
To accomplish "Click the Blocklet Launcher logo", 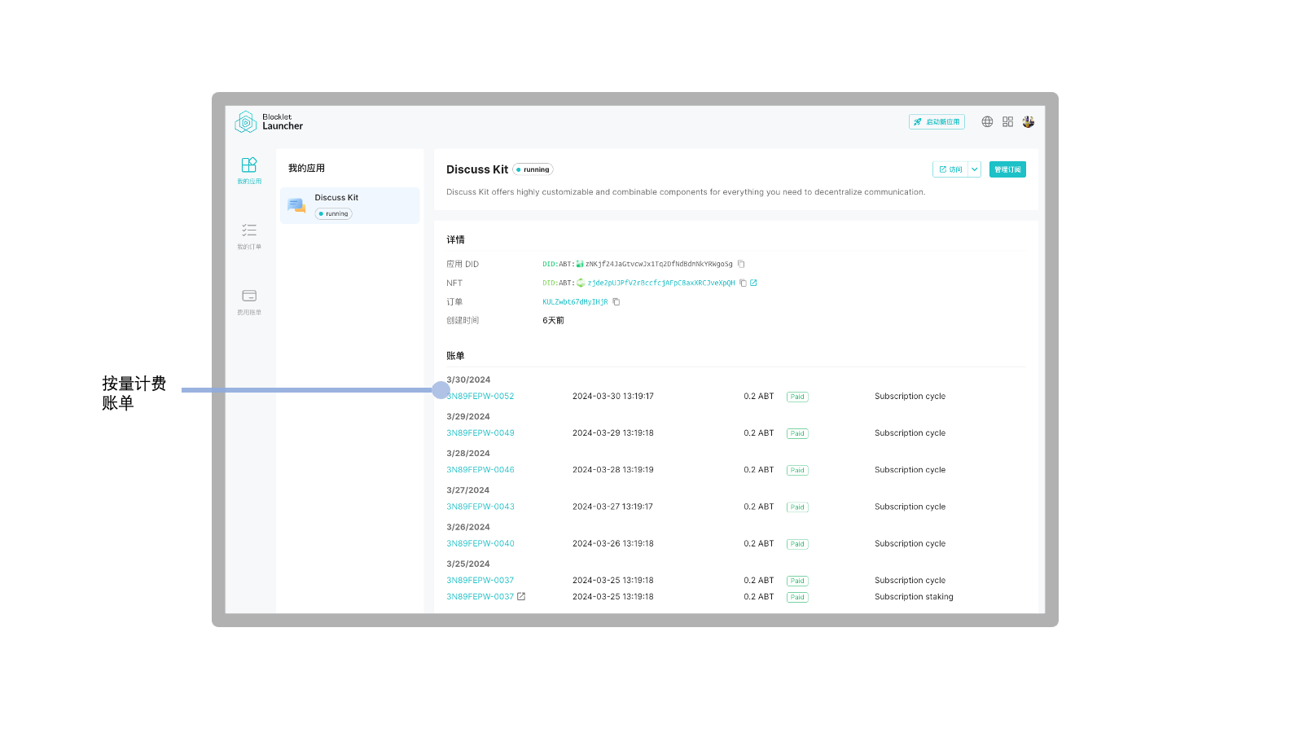I will click(269, 122).
